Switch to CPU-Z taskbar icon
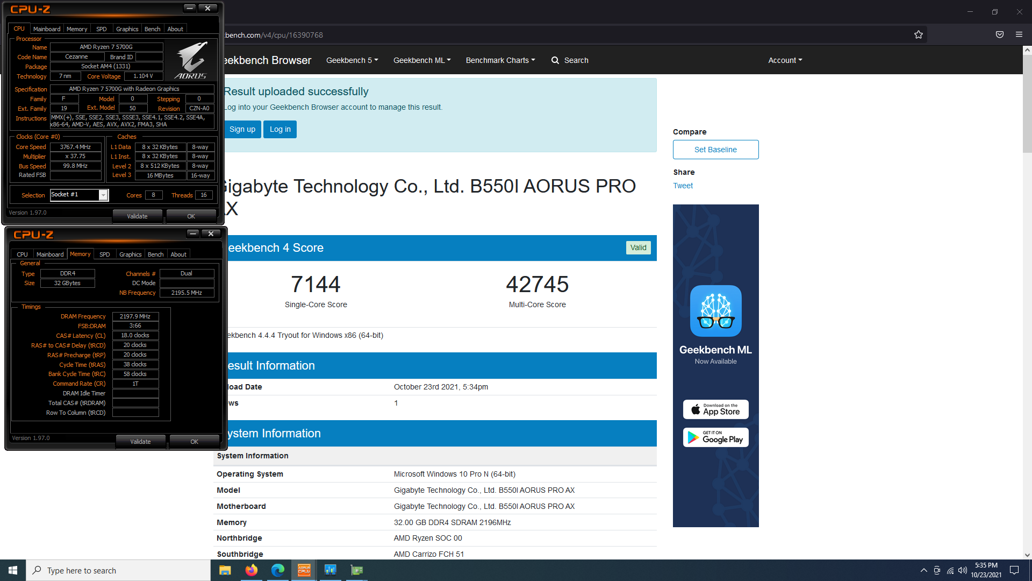The width and height of the screenshot is (1032, 581). tap(304, 570)
